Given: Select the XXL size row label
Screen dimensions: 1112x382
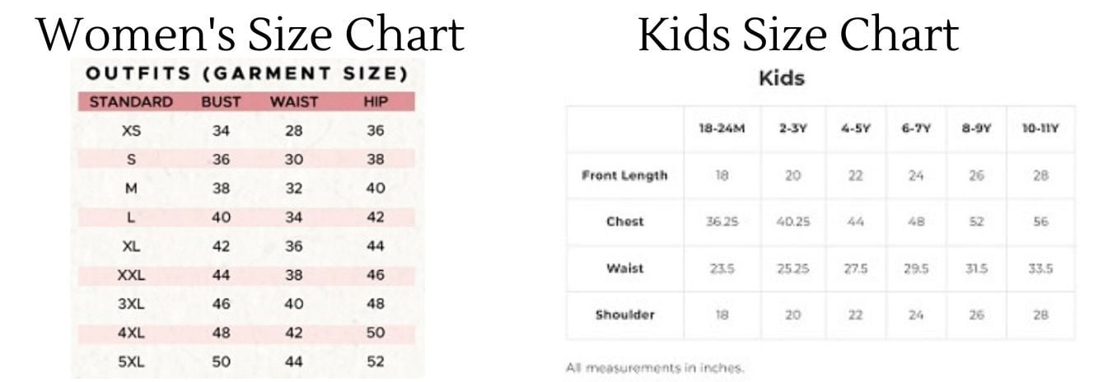Looking at the screenshot, I should [131, 275].
